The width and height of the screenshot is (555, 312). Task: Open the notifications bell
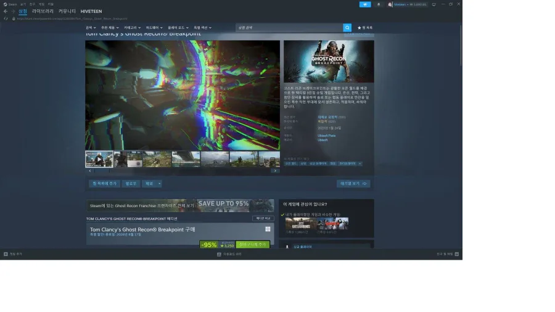[x=379, y=4]
